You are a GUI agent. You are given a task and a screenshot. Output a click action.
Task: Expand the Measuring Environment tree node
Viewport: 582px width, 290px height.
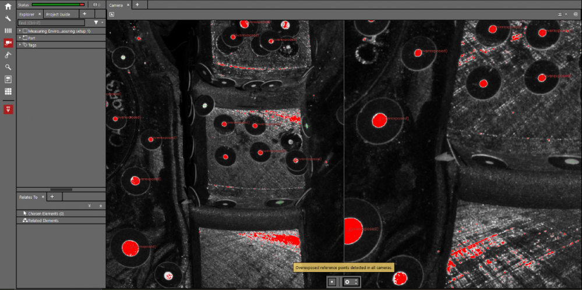[20, 31]
